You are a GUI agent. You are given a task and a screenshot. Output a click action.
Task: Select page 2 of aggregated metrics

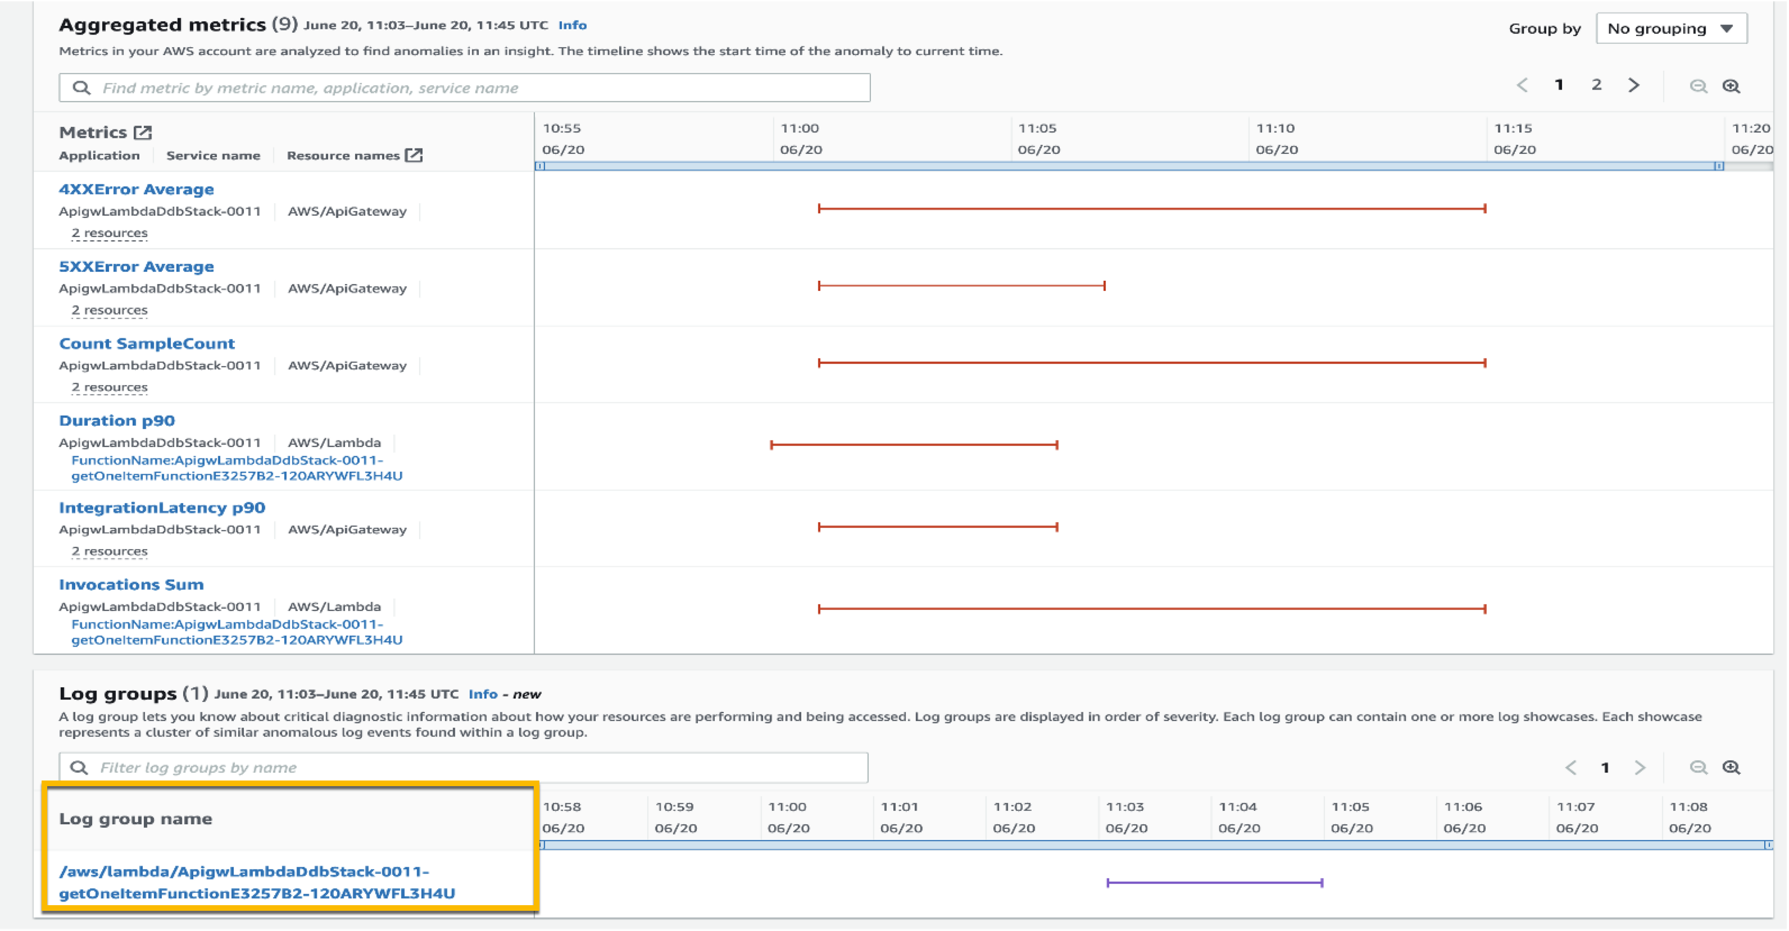[x=1597, y=85]
